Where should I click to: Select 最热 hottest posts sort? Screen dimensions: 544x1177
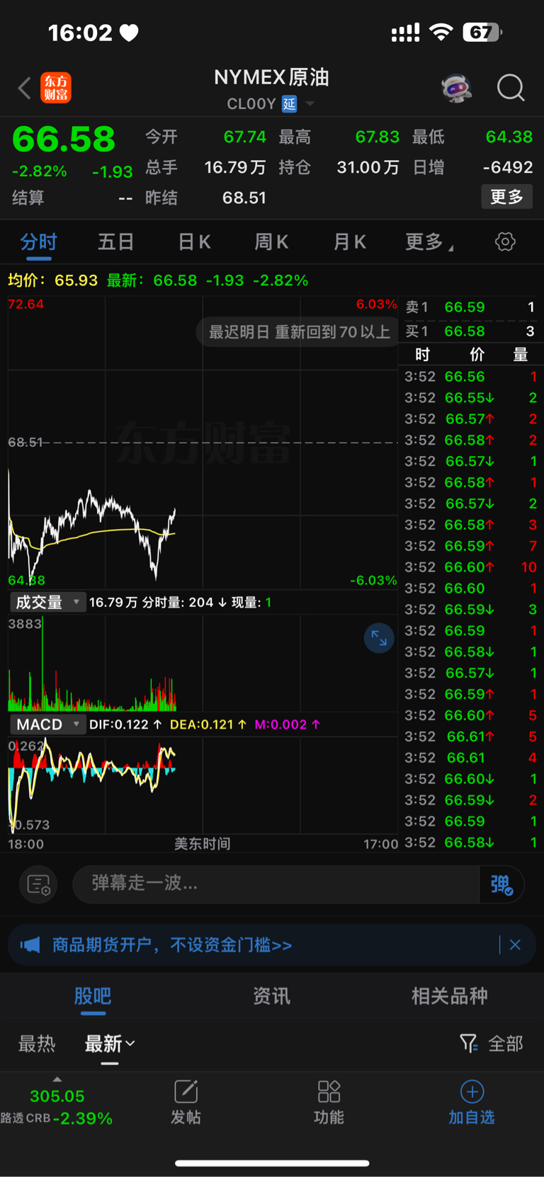[x=37, y=1044]
